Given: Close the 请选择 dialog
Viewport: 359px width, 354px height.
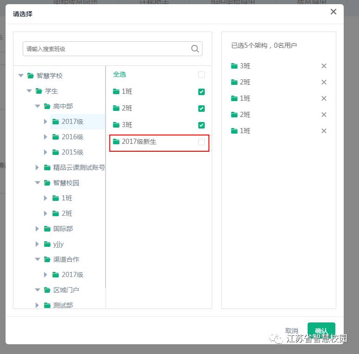Looking at the screenshot, I should click(334, 12).
